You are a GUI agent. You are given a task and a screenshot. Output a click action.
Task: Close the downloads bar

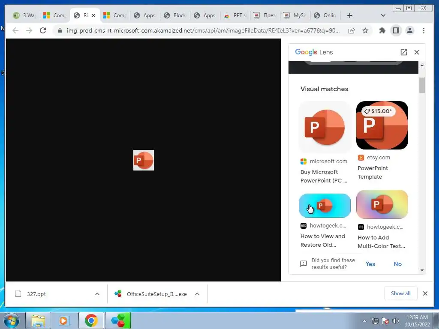click(x=425, y=293)
